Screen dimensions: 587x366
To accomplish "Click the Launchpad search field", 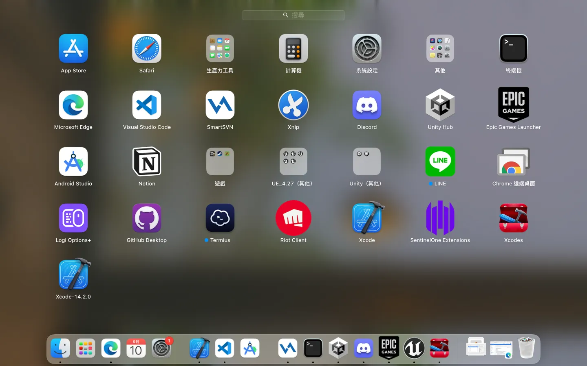I will (293, 15).
